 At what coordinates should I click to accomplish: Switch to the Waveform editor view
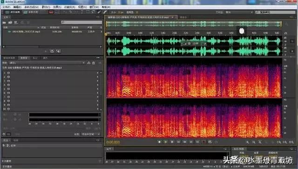(13, 12)
